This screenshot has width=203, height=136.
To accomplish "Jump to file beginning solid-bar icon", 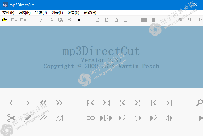I will click(x=154, y=103).
